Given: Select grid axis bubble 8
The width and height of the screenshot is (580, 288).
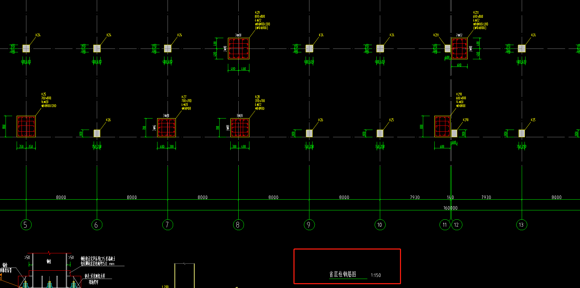Looking at the screenshot, I should 238,225.
